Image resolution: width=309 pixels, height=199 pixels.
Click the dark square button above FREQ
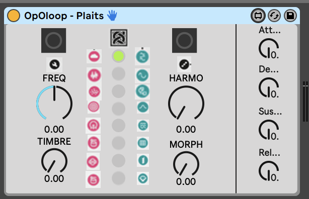pos(54,40)
